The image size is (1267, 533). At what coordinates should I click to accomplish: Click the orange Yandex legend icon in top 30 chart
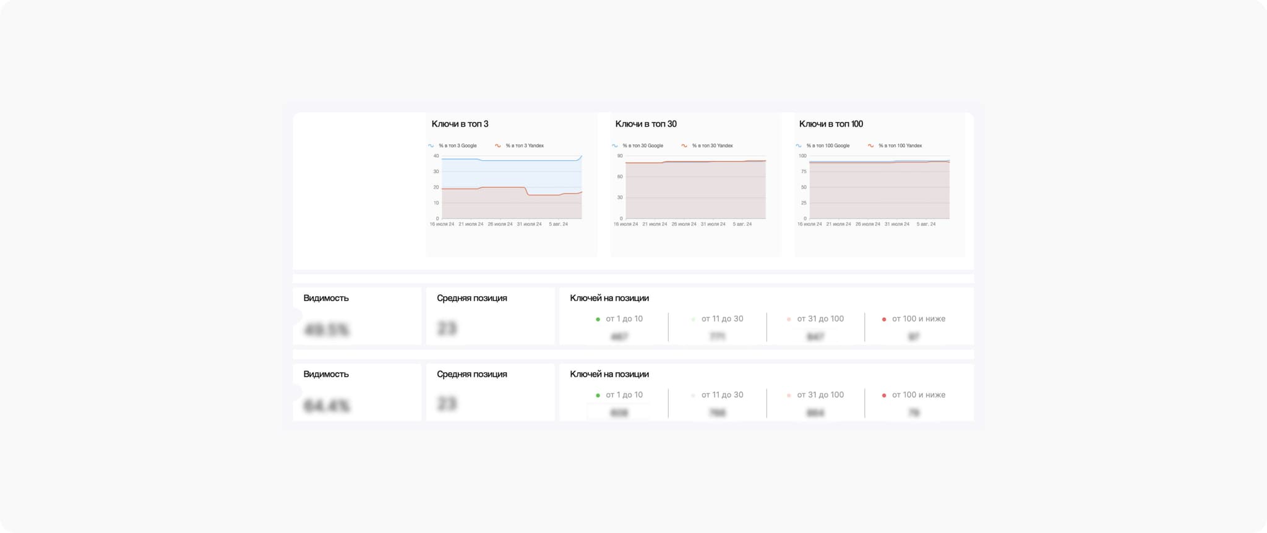[x=684, y=146]
